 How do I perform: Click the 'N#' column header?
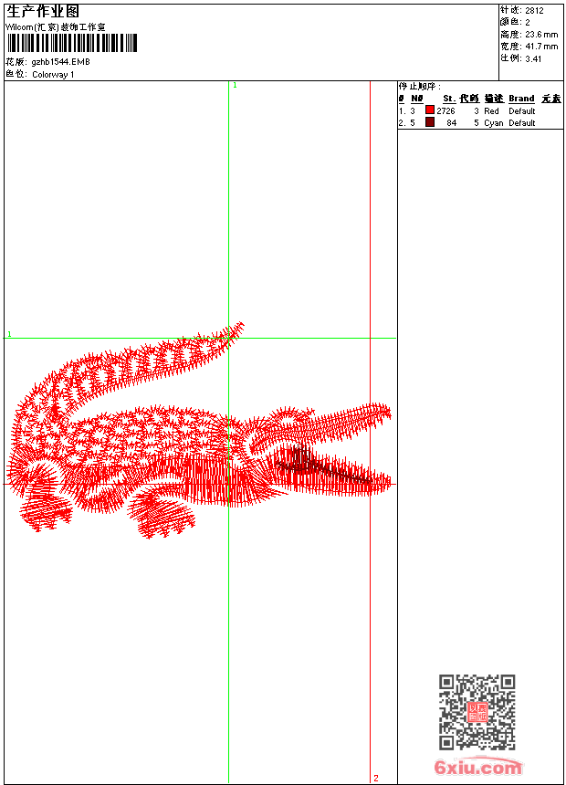pyautogui.click(x=416, y=99)
